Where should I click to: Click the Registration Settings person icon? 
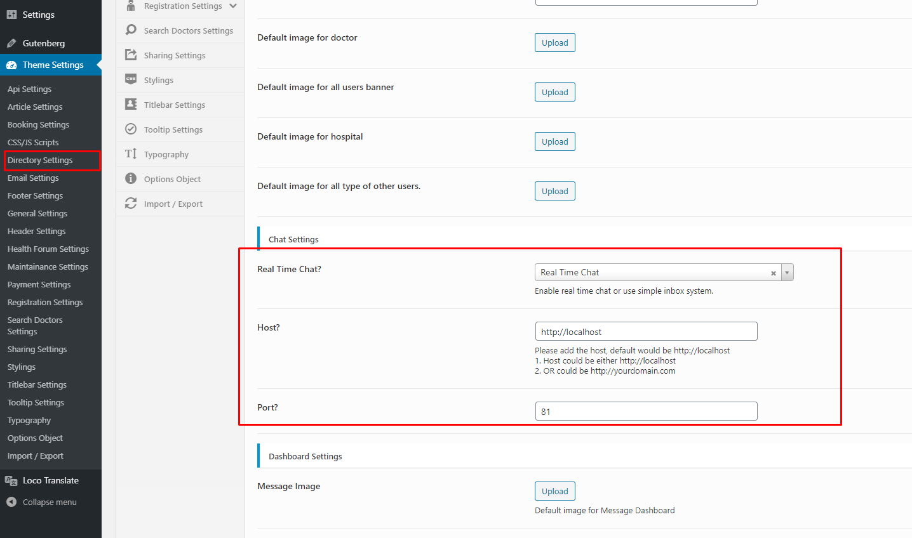[x=131, y=6]
